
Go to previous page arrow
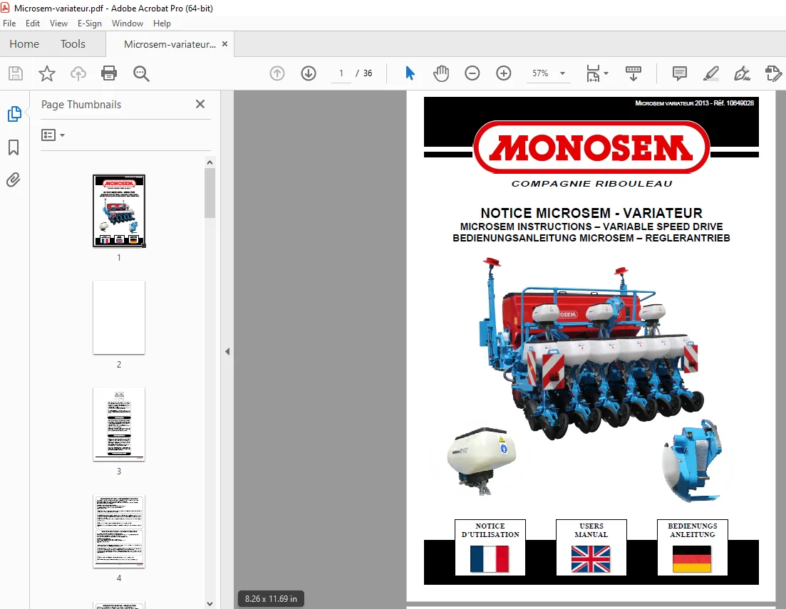pyautogui.click(x=277, y=73)
